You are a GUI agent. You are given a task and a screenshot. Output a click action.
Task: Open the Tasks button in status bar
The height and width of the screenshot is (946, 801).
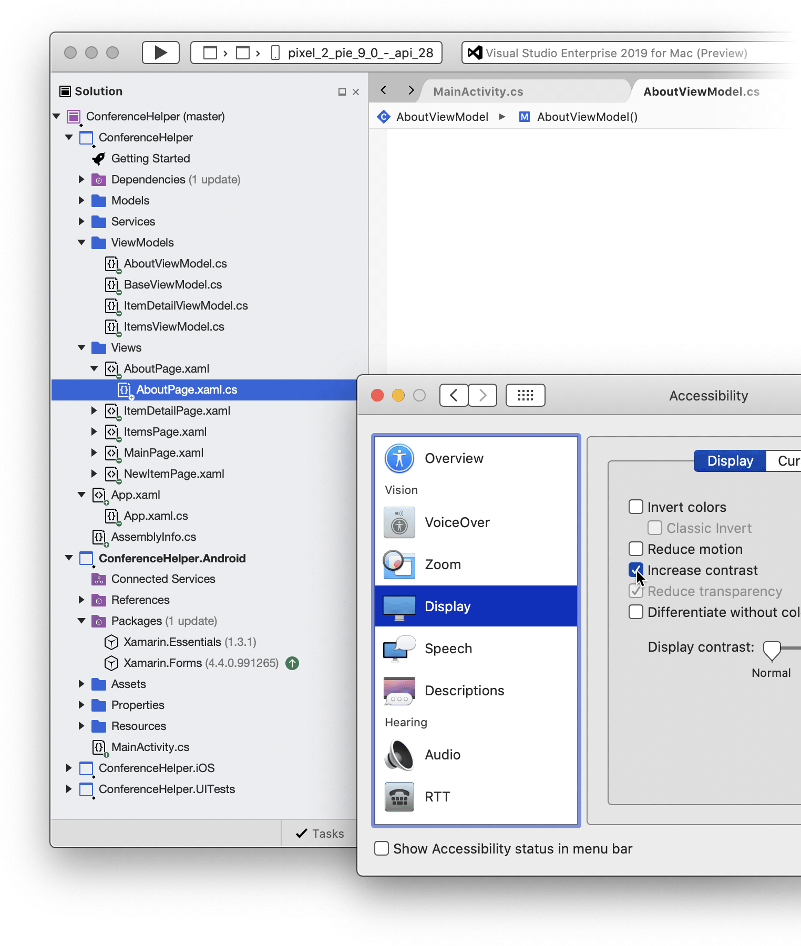pos(320,834)
